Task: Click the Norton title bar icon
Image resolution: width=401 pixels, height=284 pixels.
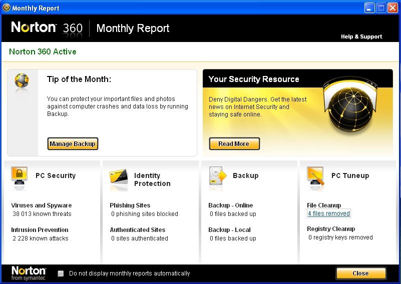Action: pyautogui.click(x=7, y=7)
